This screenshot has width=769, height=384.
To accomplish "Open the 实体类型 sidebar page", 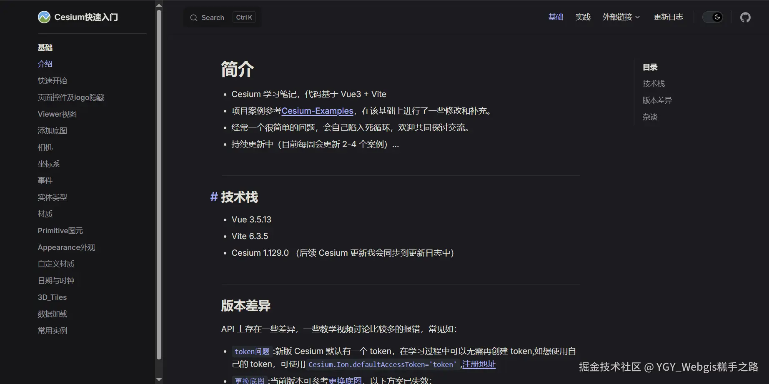I will (53, 197).
